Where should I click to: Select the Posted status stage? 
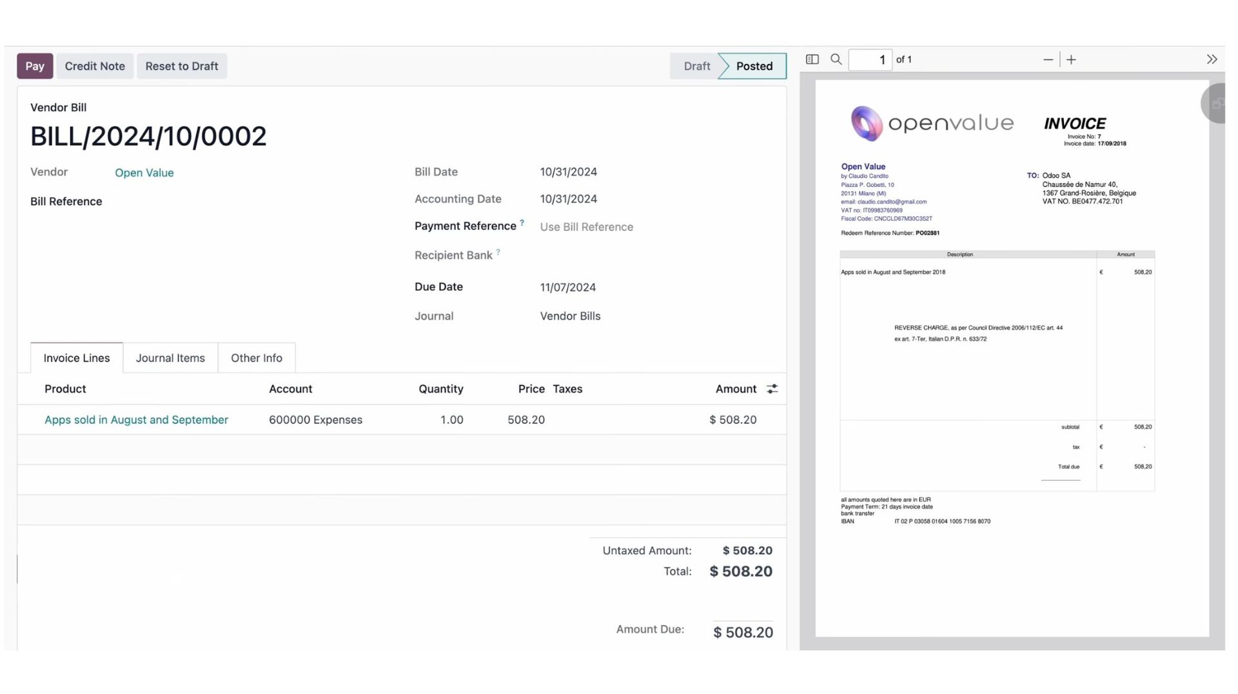coord(754,66)
